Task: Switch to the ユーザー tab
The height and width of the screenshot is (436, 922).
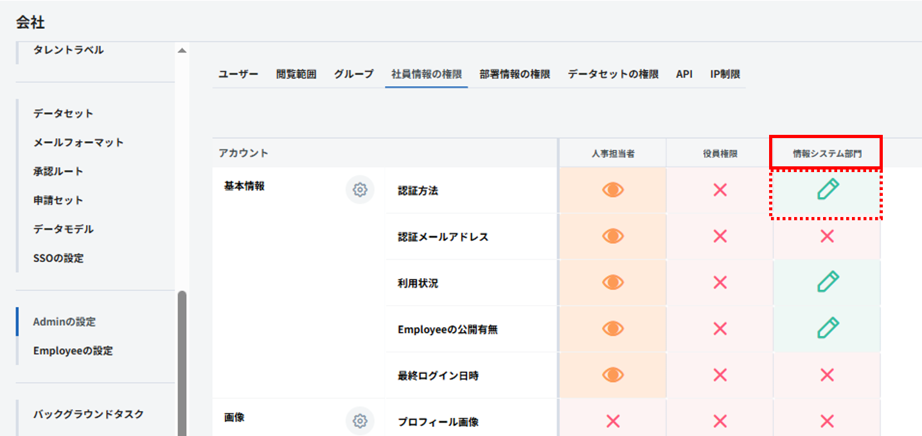Action: (238, 74)
